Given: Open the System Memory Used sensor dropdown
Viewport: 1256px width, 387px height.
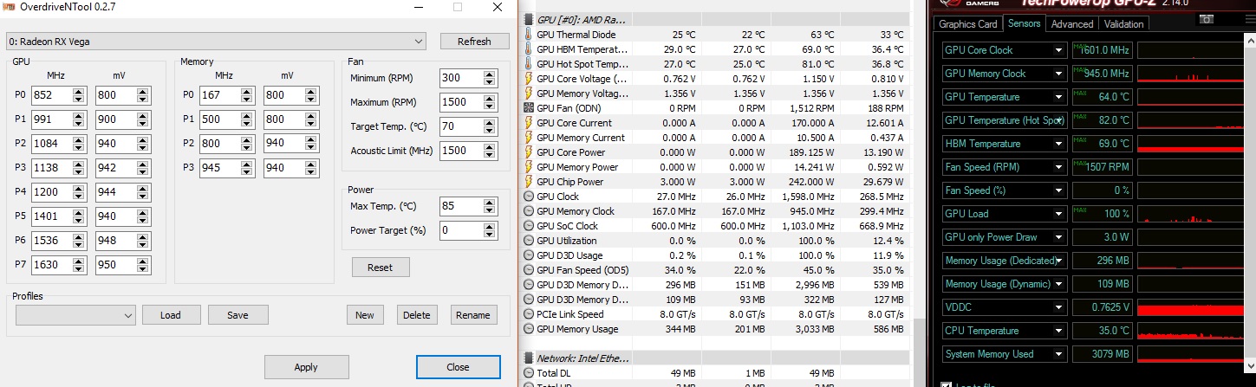Looking at the screenshot, I should click(x=1059, y=354).
